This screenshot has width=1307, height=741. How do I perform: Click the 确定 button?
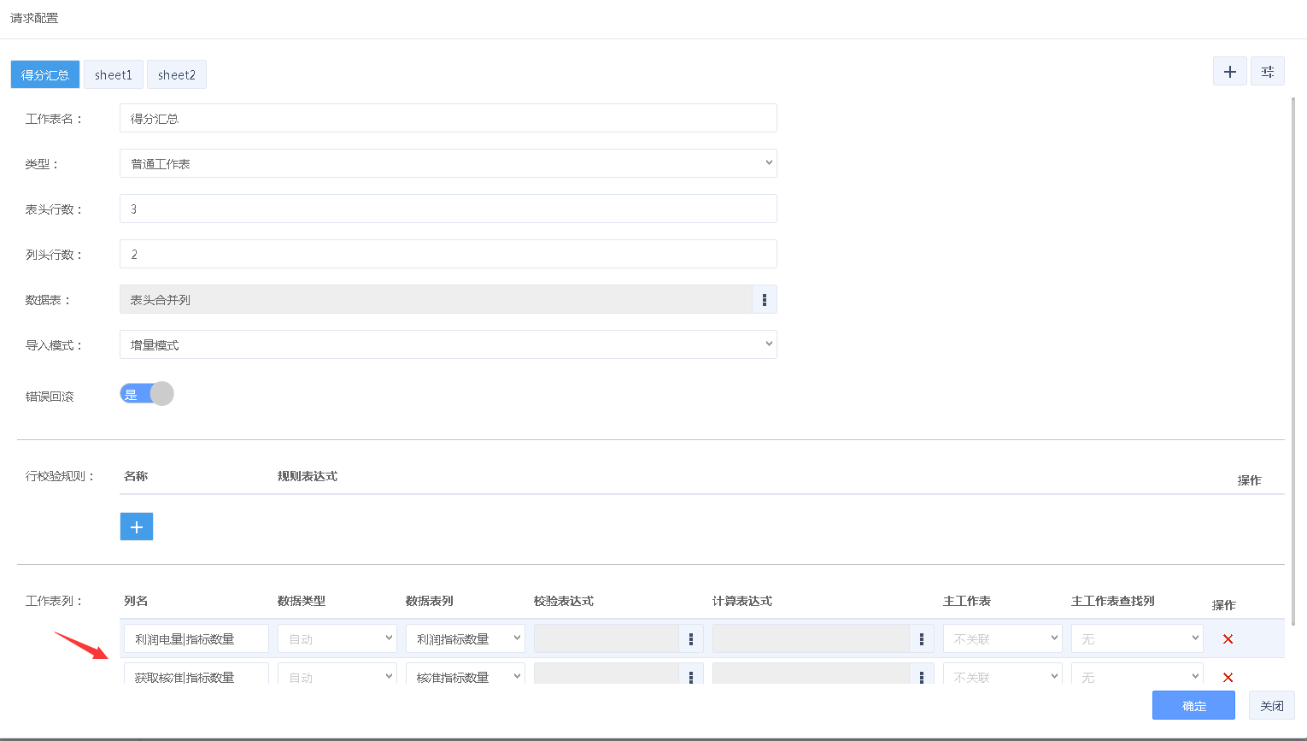[x=1193, y=706]
